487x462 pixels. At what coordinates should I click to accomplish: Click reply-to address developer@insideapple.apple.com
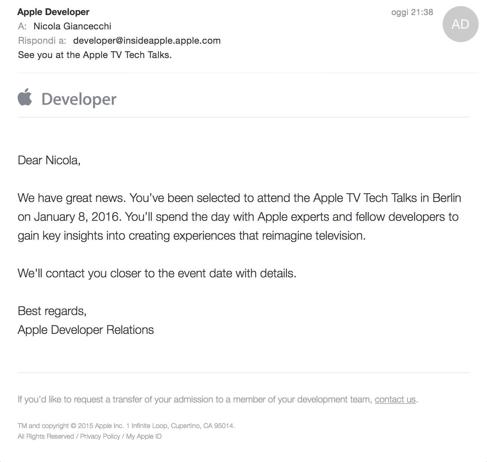pos(147,41)
